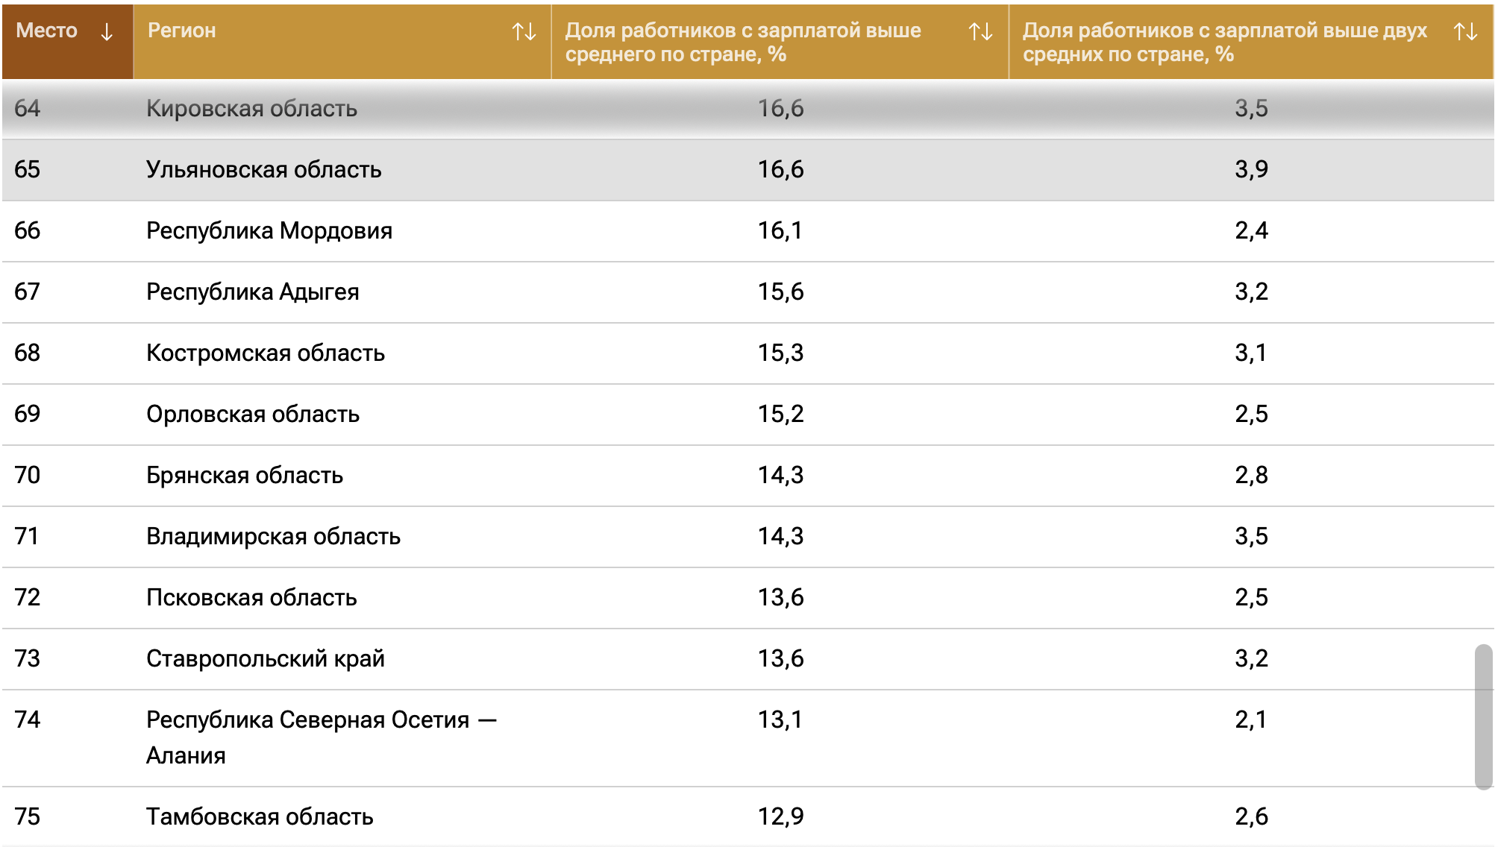Image resolution: width=1498 pixels, height=847 pixels.
Task: Click the vertical scrollbar thumb
Action: tap(1483, 716)
